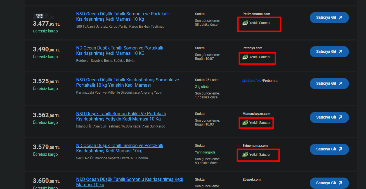Select the Petimemama.com seller name

(256, 14)
